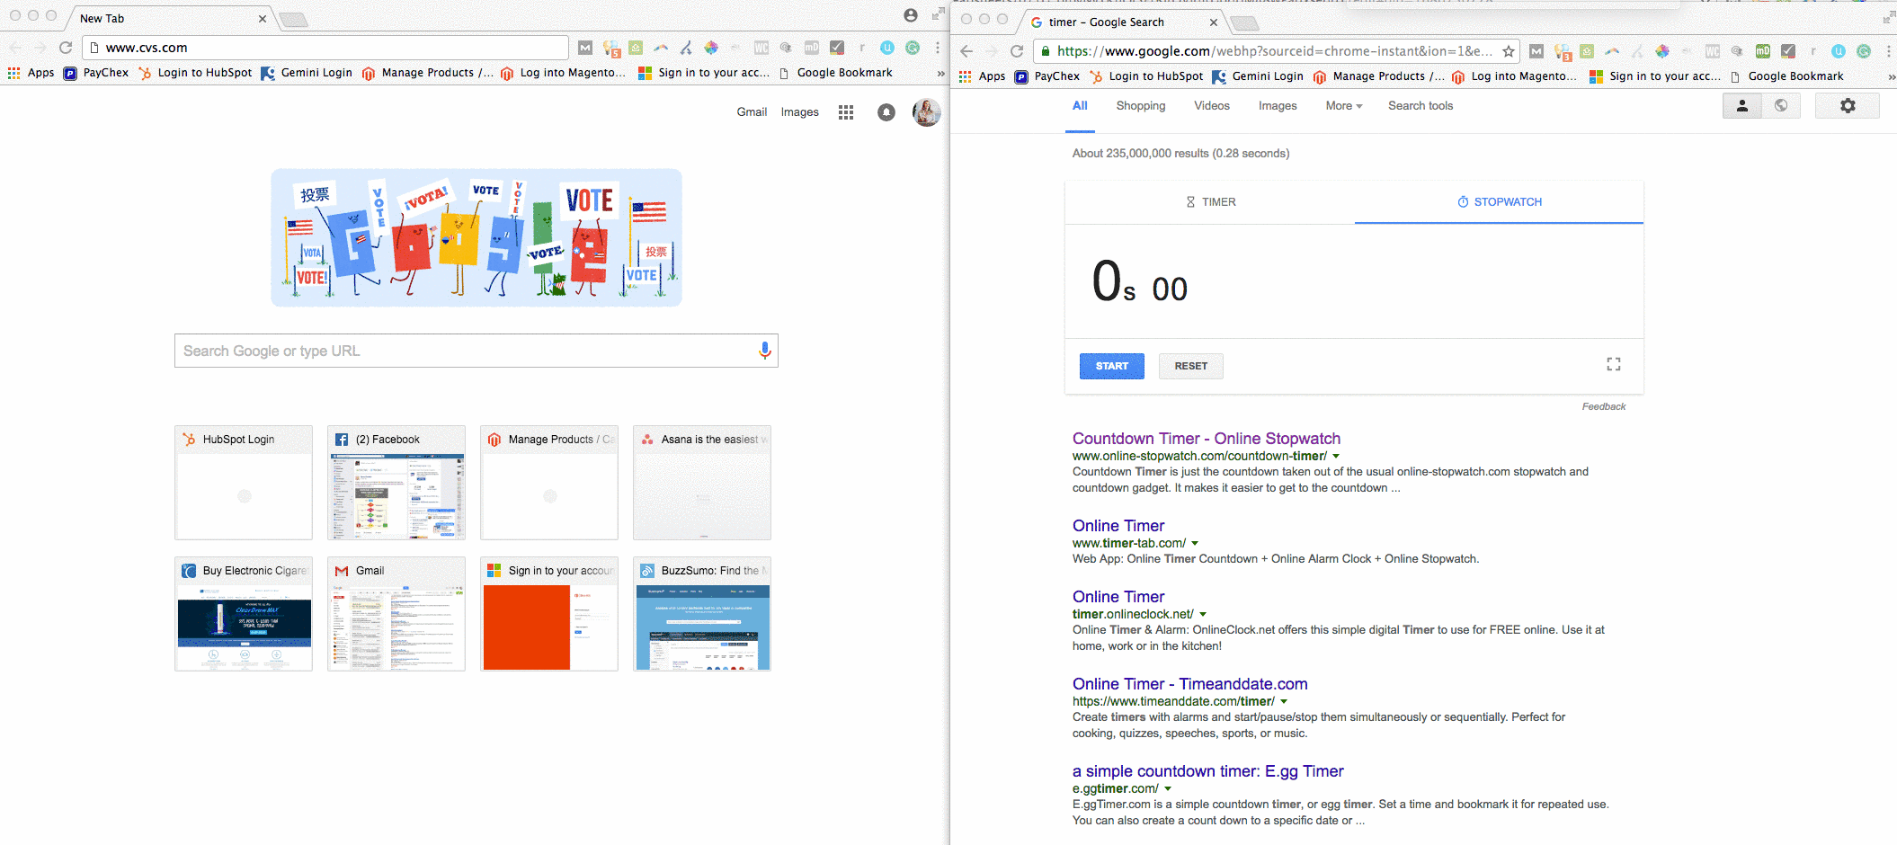Viewport: 1897px width, 845px height.
Task: Switch to the TIMER tab
Action: (x=1210, y=202)
